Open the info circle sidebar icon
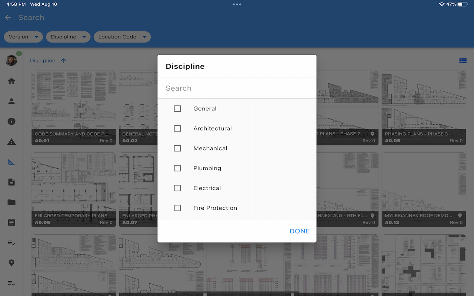Image resolution: width=474 pixels, height=296 pixels. tap(11, 121)
